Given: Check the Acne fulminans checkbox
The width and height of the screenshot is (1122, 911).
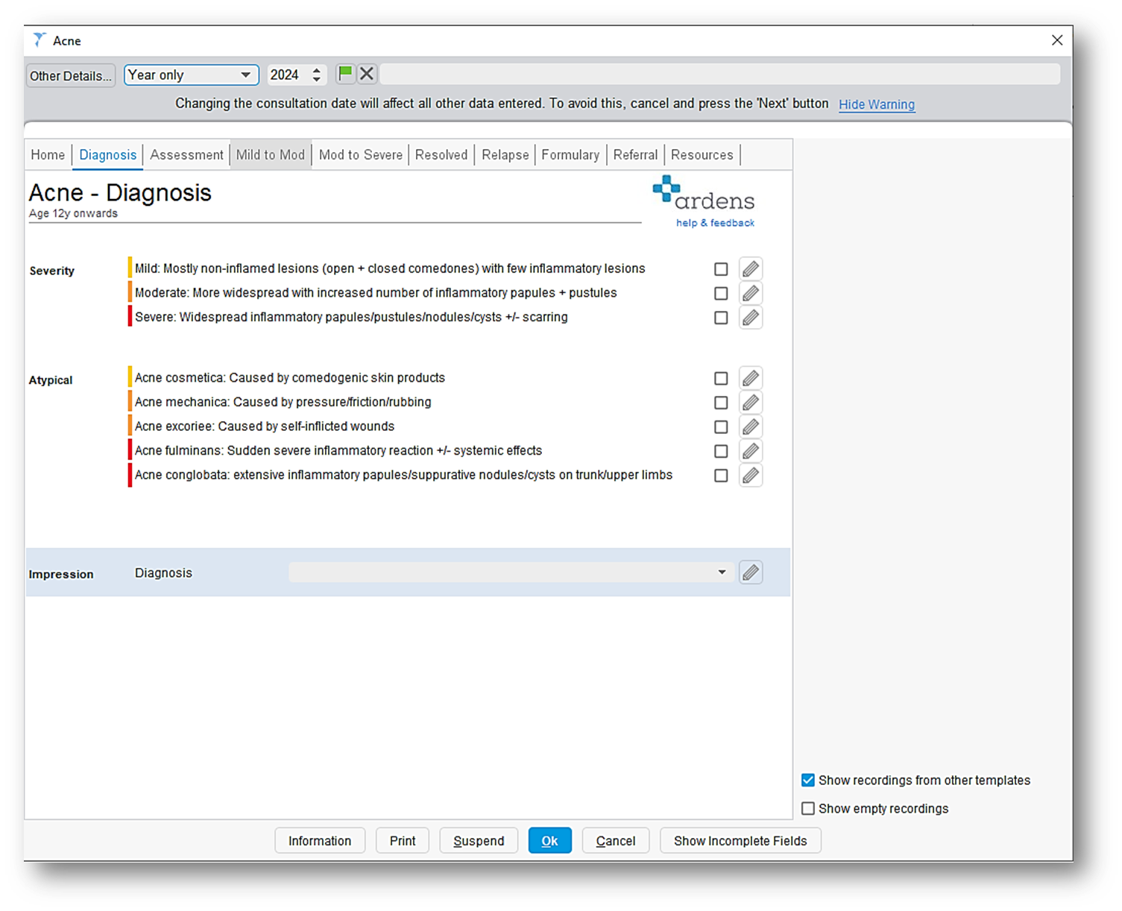Looking at the screenshot, I should click(721, 451).
